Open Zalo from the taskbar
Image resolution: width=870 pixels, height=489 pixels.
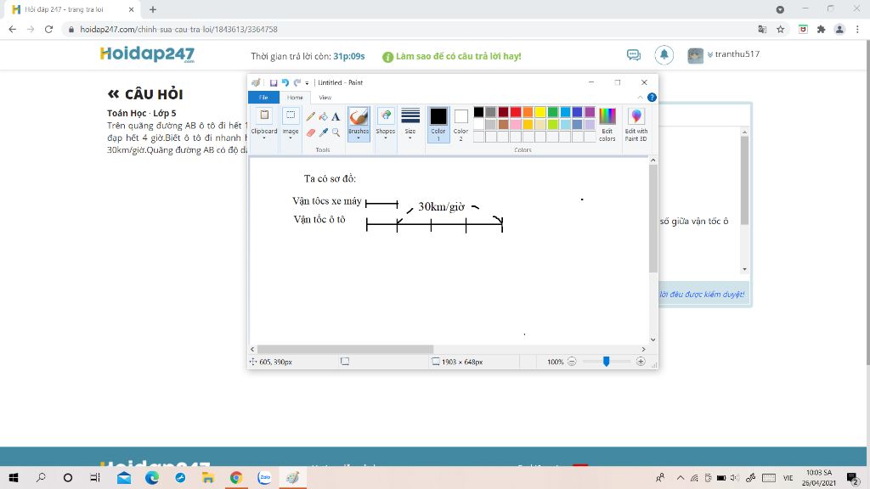264,477
